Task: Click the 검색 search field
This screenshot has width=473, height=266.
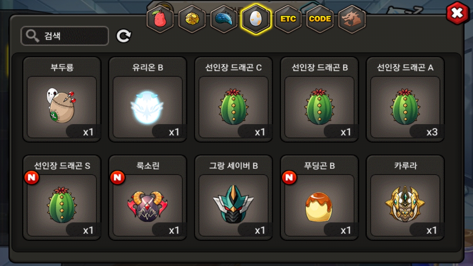Action: 65,36
